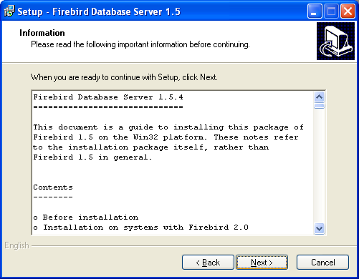Click the computer wizard image in header

tap(335, 41)
